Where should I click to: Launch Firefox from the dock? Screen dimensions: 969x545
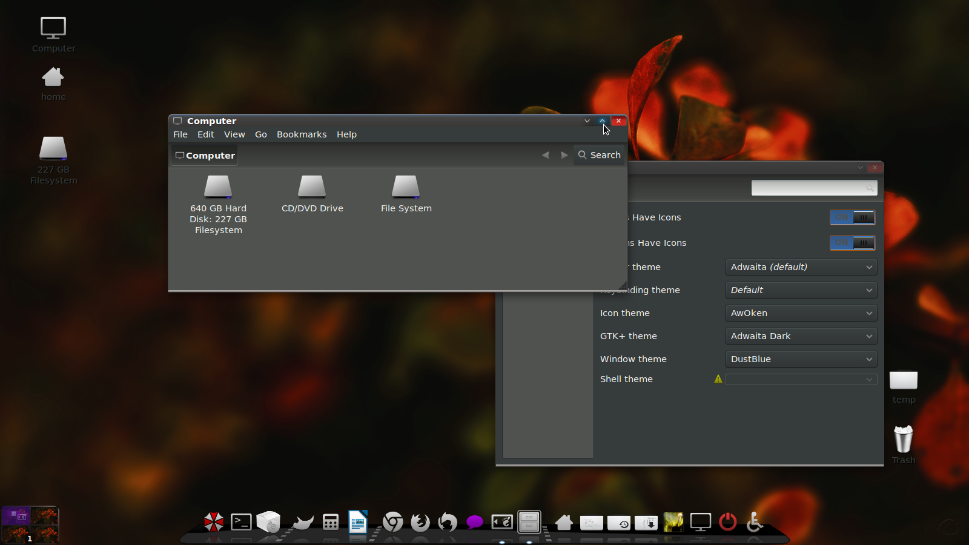(x=420, y=521)
